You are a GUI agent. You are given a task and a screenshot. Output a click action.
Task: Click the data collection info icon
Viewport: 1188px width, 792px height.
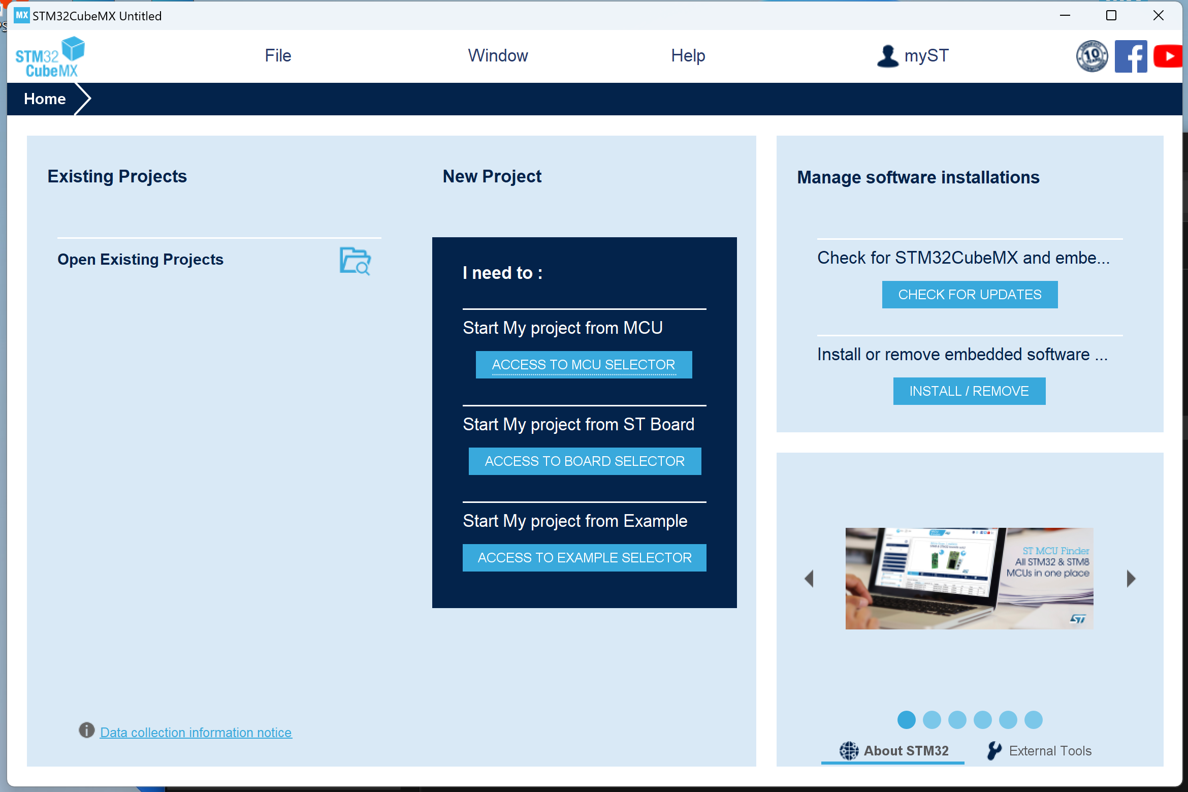pos(87,730)
